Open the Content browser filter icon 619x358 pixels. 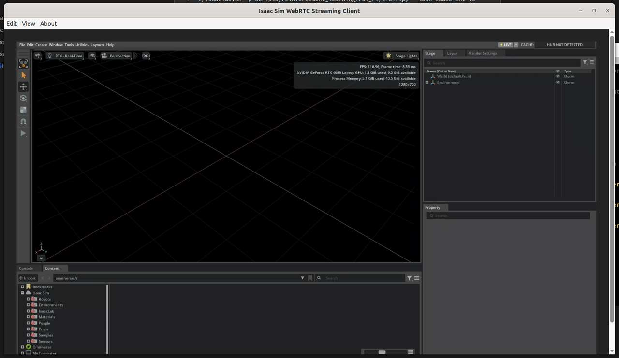tap(410, 278)
